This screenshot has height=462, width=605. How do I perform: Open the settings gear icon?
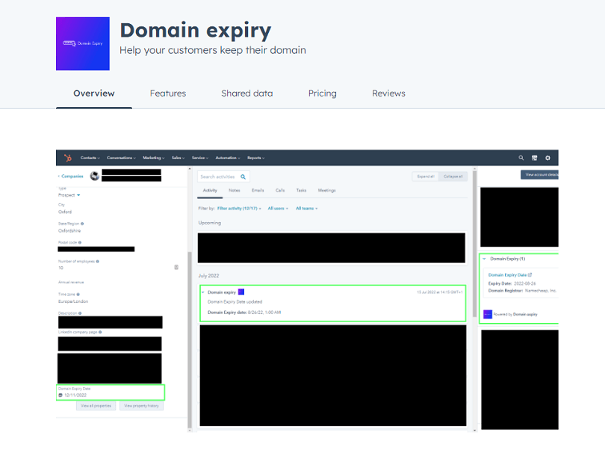[x=547, y=158]
